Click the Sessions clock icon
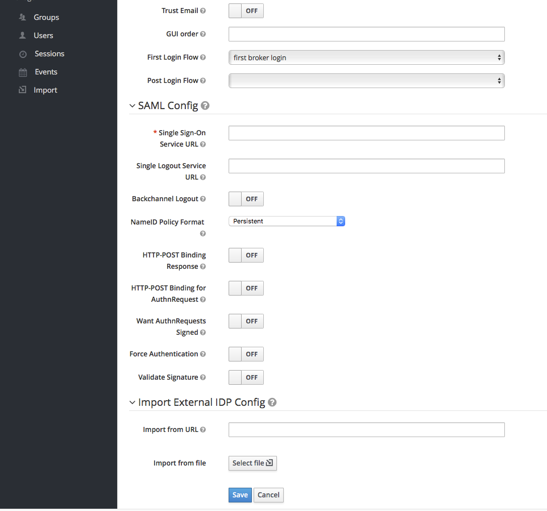The width and height of the screenshot is (547, 511). point(23,54)
